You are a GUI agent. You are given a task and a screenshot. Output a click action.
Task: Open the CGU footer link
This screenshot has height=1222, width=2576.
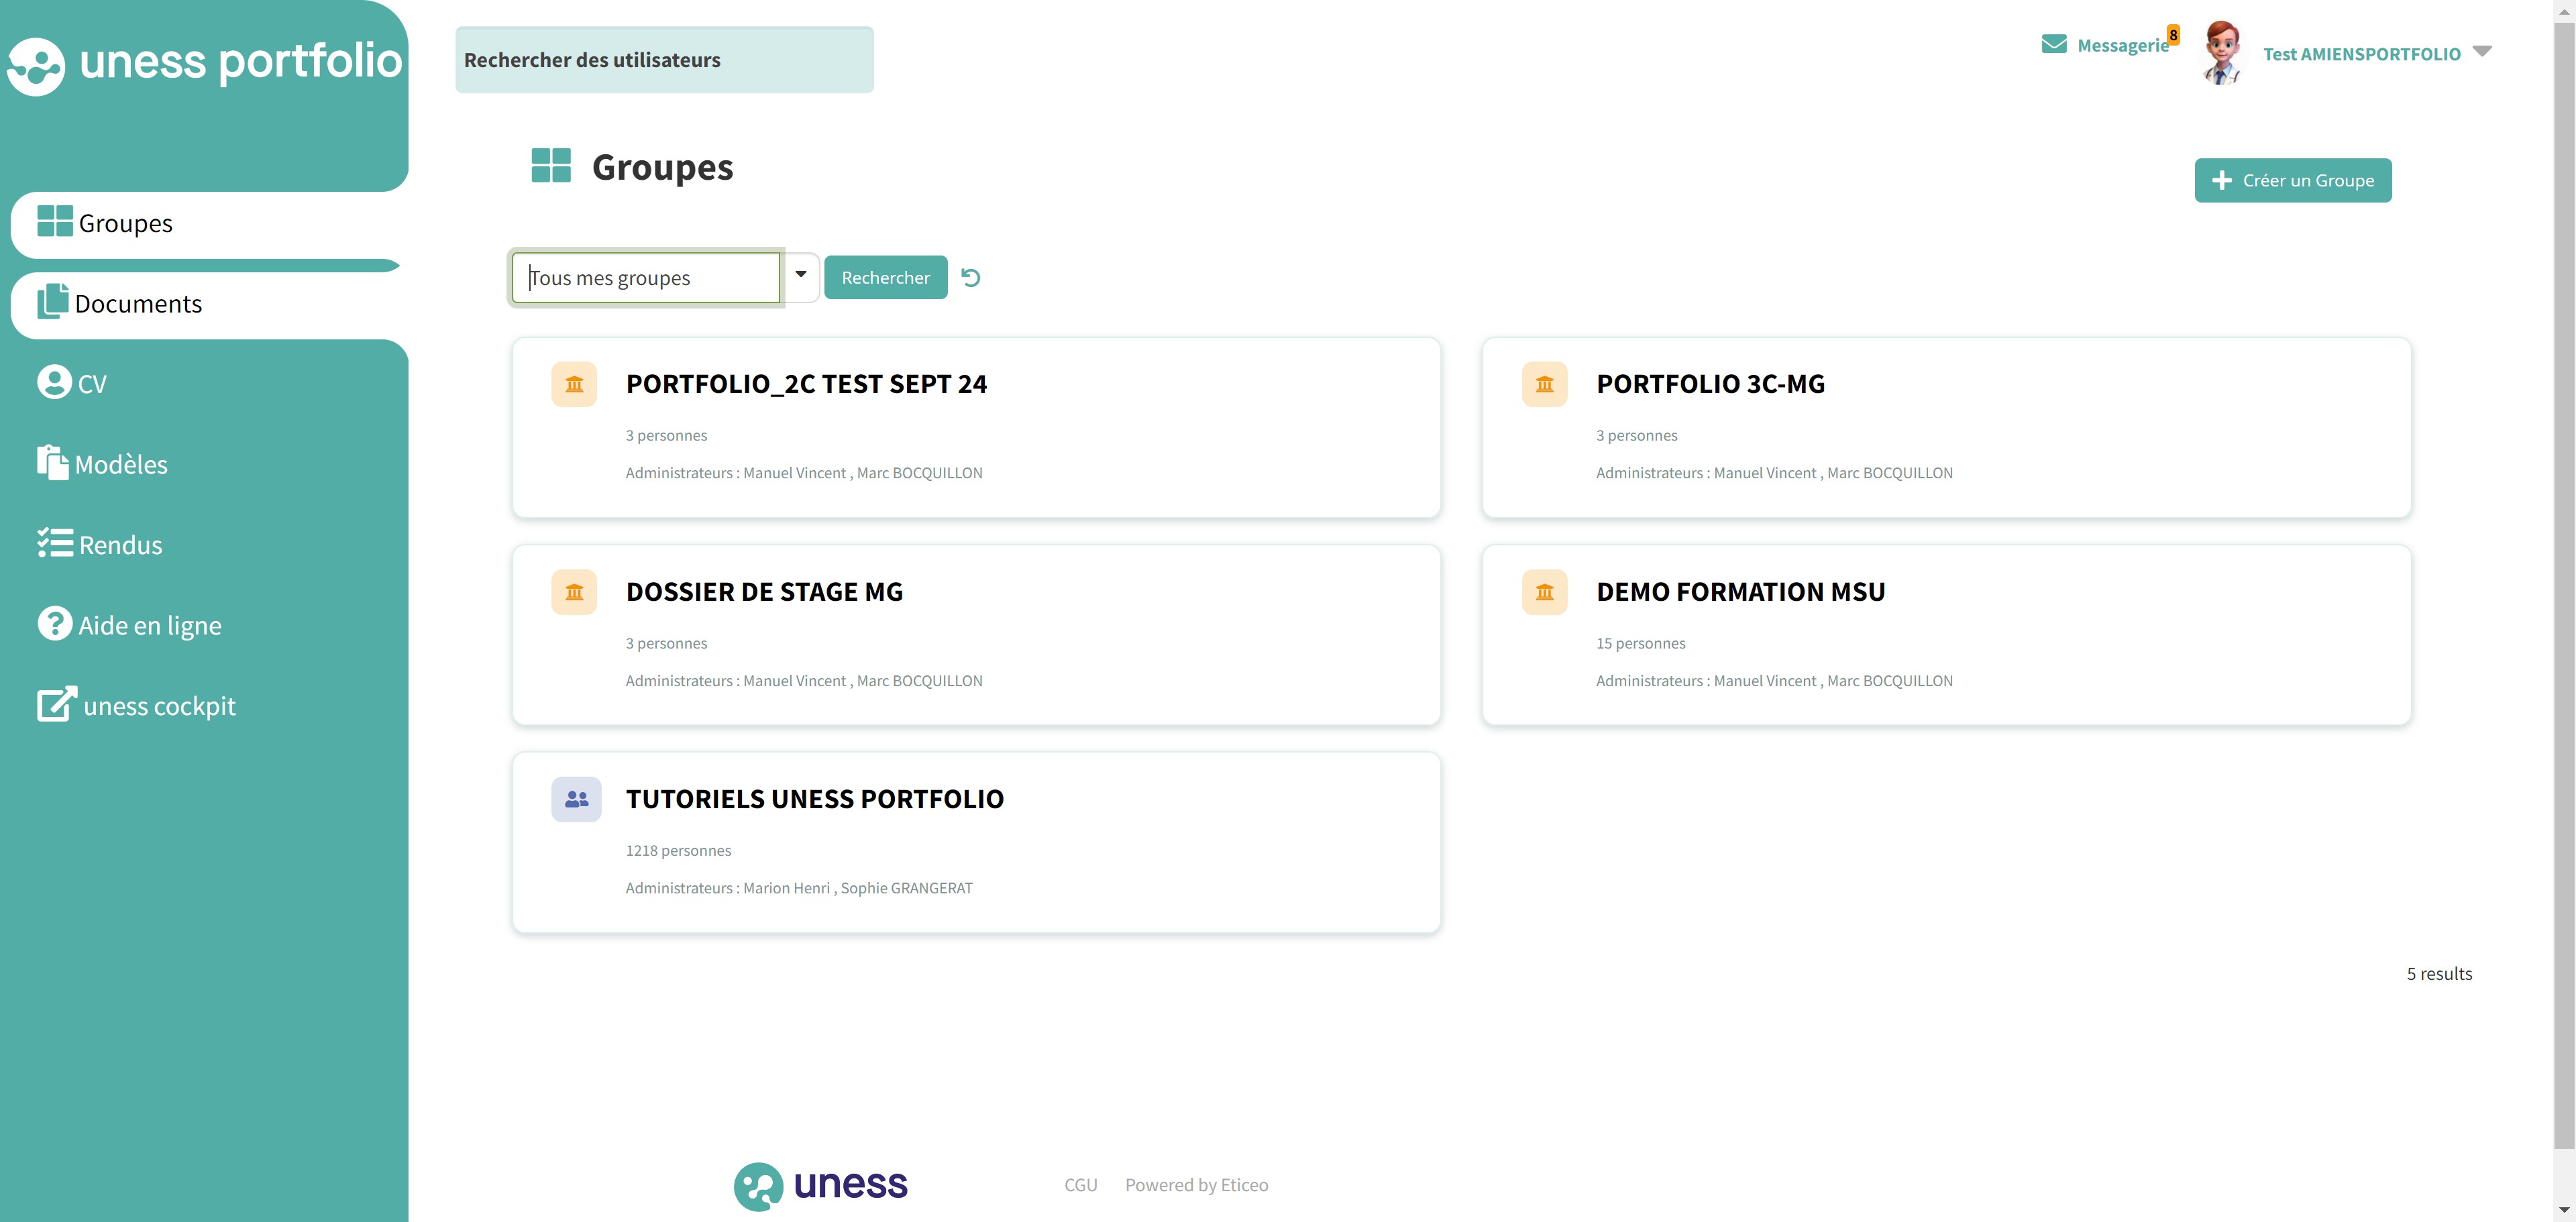[1080, 1185]
